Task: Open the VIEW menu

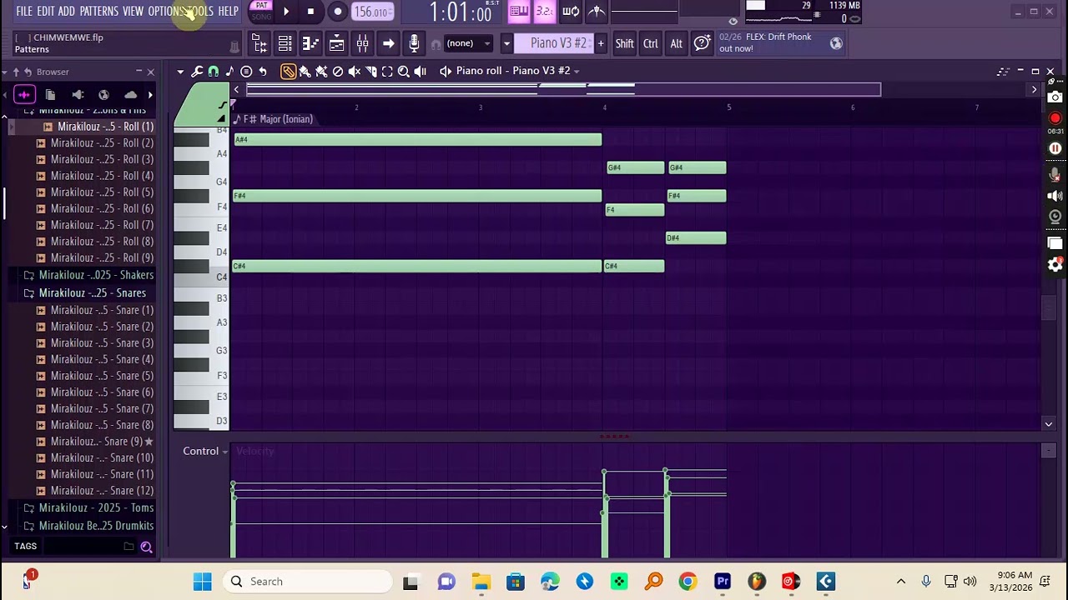Action: pyautogui.click(x=133, y=11)
